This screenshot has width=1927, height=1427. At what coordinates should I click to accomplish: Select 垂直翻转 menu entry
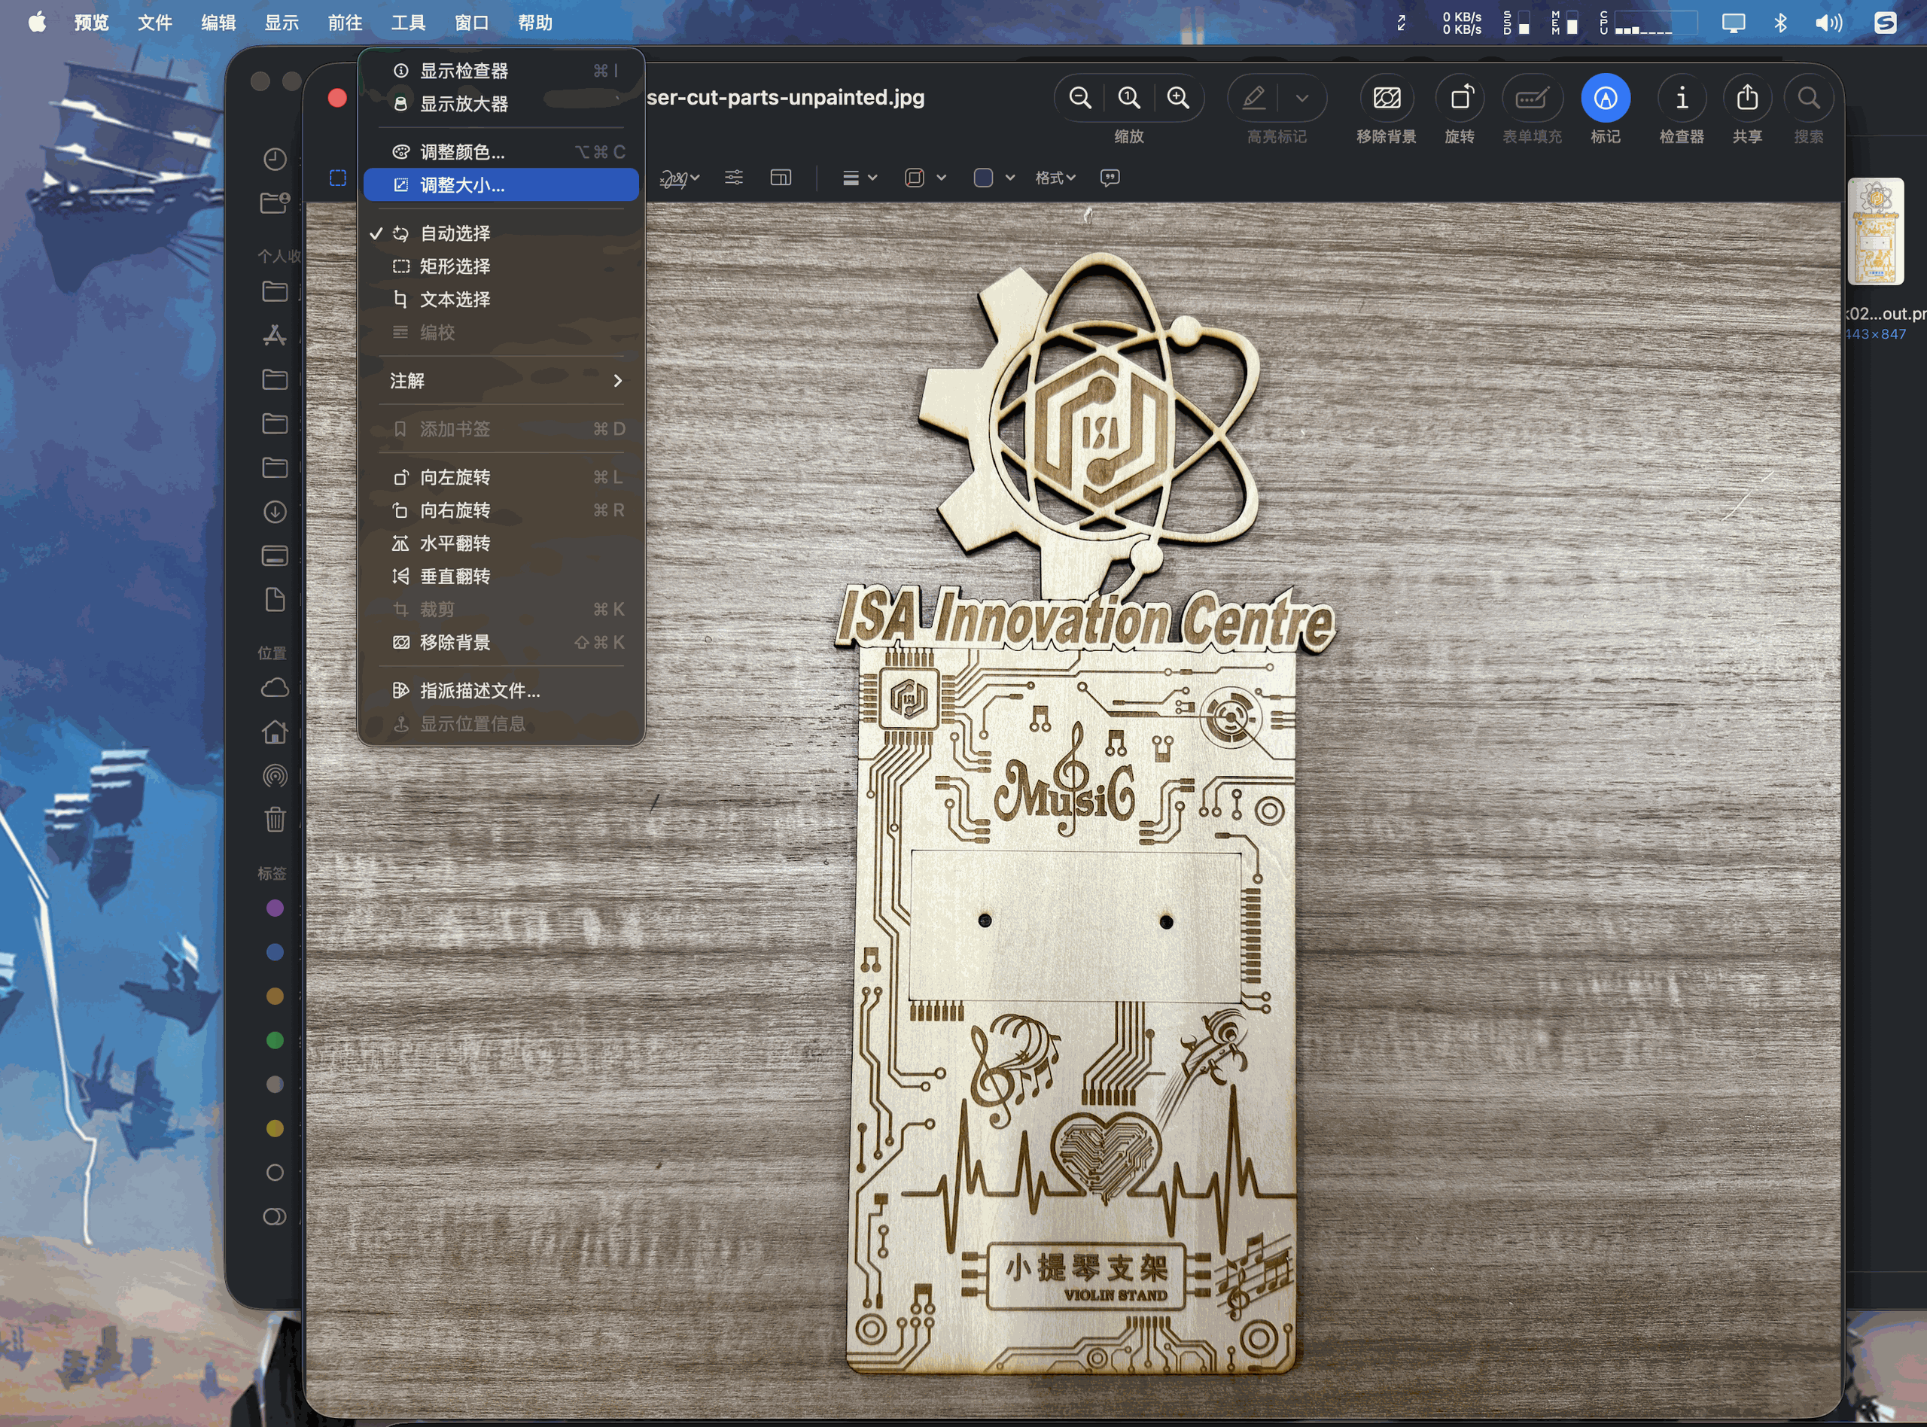[x=501, y=577]
